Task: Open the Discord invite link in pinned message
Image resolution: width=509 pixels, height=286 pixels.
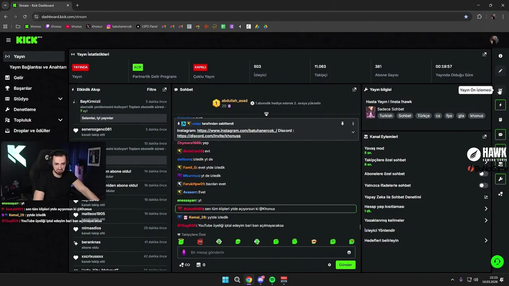Action: [x=209, y=136]
